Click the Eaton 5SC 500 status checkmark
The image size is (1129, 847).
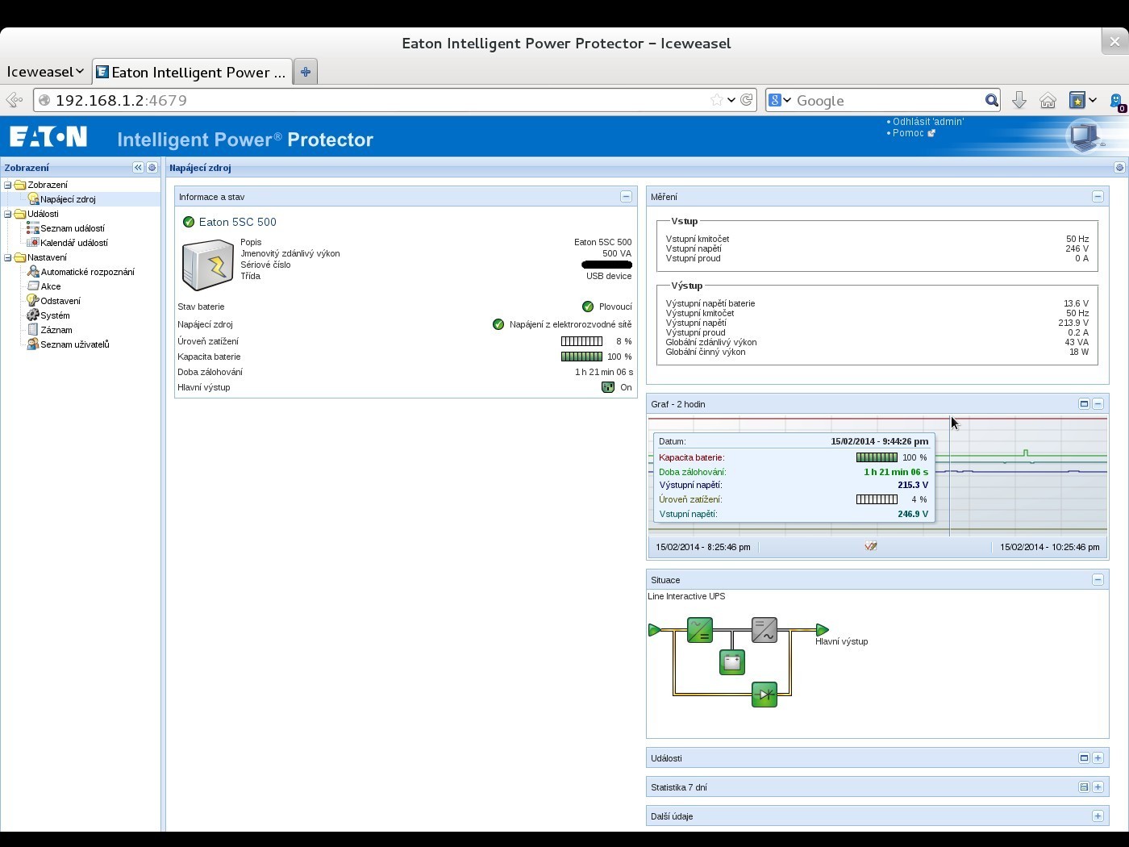[x=189, y=222]
